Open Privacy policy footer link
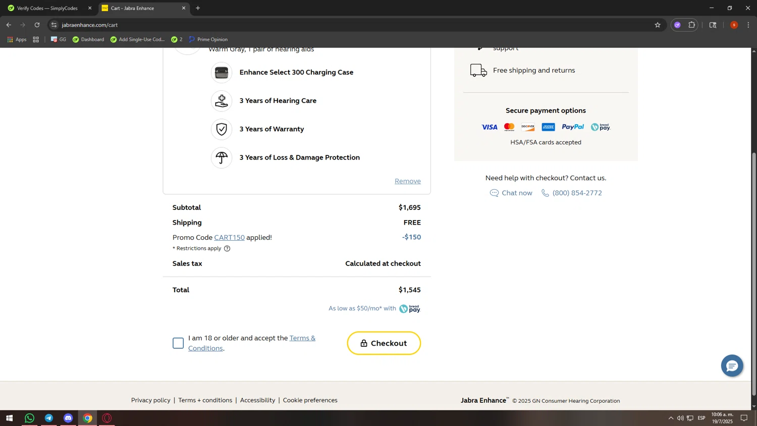Viewport: 757px width, 426px height. click(151, 400)
